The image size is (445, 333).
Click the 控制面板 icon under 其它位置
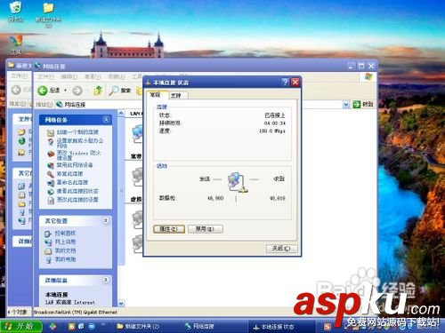pyautogui.click(x=48, y=234)
